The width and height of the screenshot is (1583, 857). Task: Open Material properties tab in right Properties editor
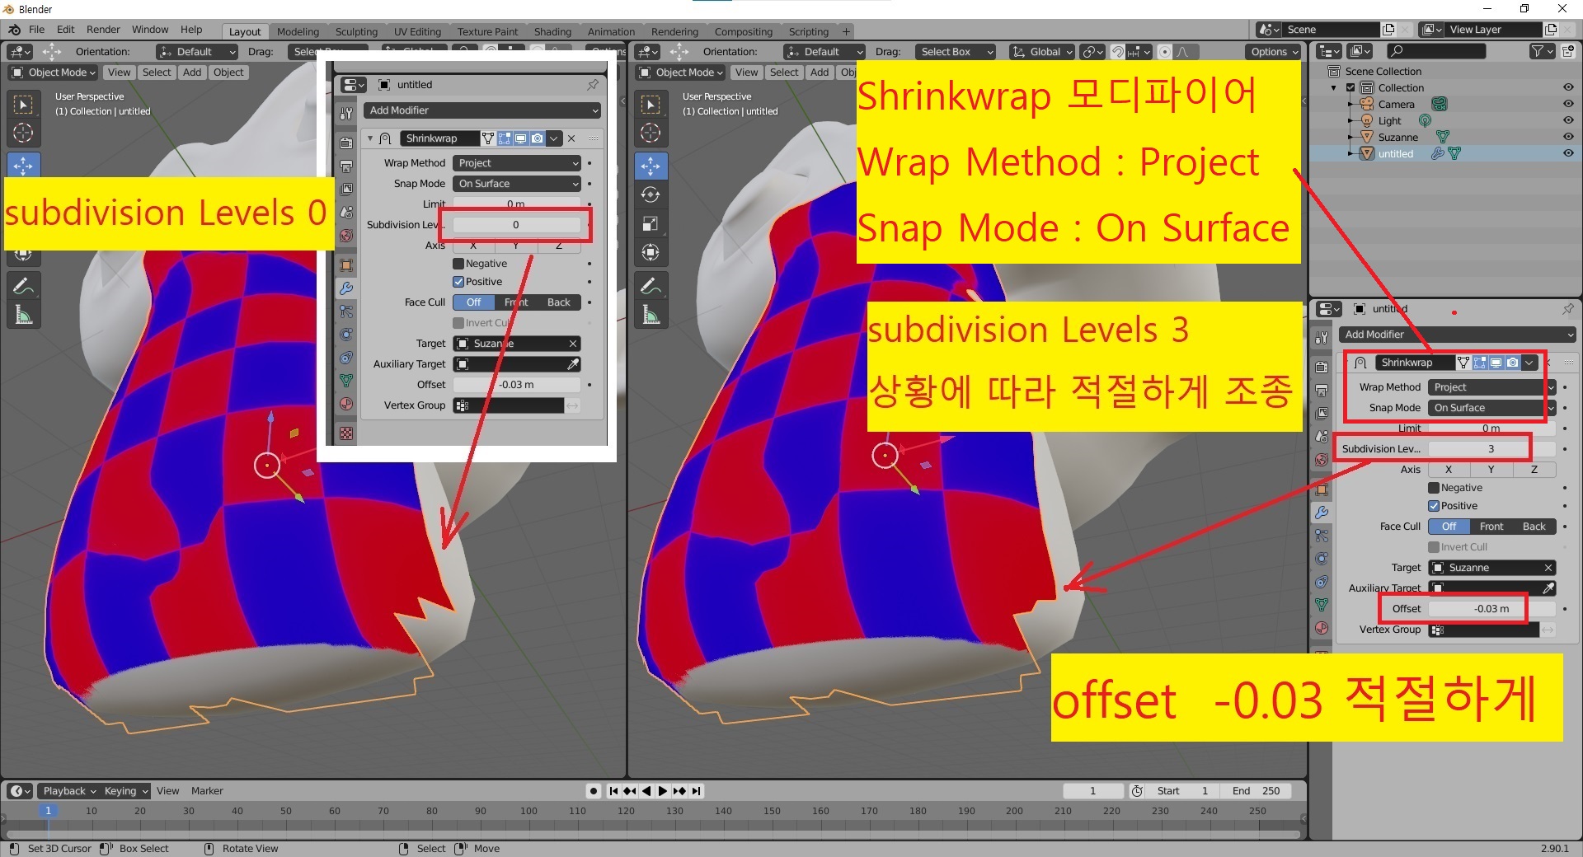1322,628
